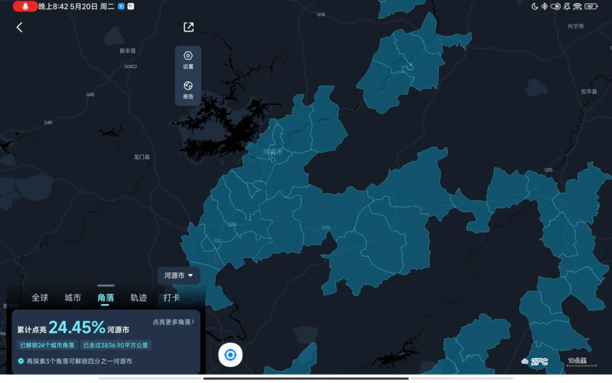
Task: Tap the Bluetooth status icon
Action: coord(544,6)
